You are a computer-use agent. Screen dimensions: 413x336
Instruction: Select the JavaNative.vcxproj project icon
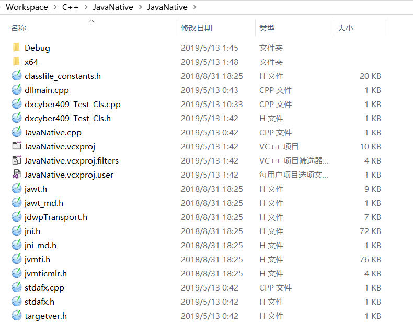coord(17,146)
